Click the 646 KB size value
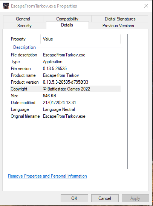Viewport: 153px width, 206px height. pos(49,96)
